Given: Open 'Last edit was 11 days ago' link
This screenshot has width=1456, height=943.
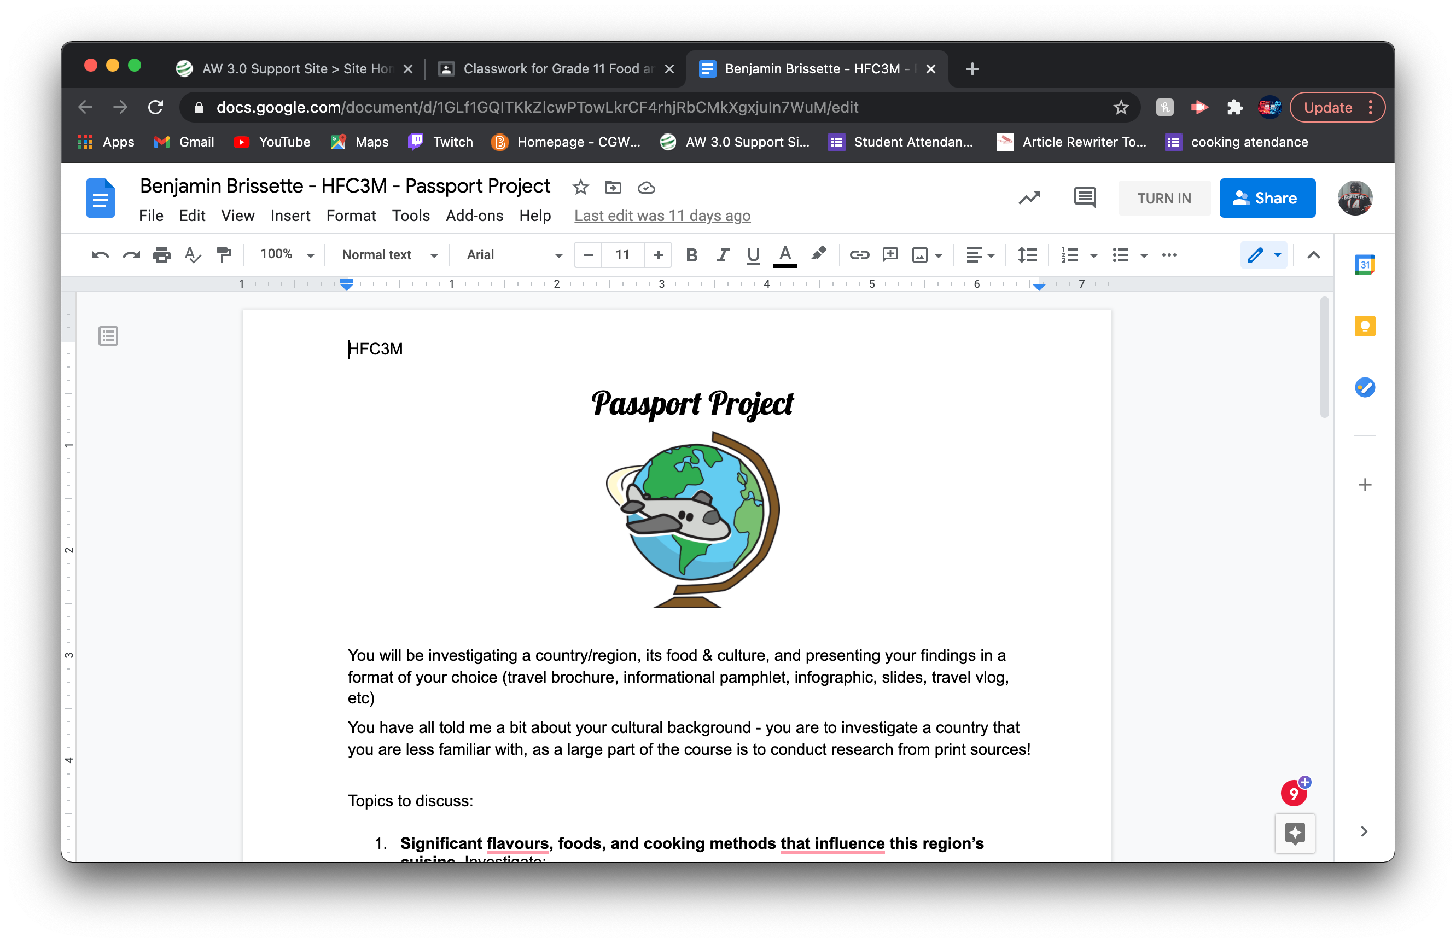Looking at the screenshot, I should [x=662, y=216].
